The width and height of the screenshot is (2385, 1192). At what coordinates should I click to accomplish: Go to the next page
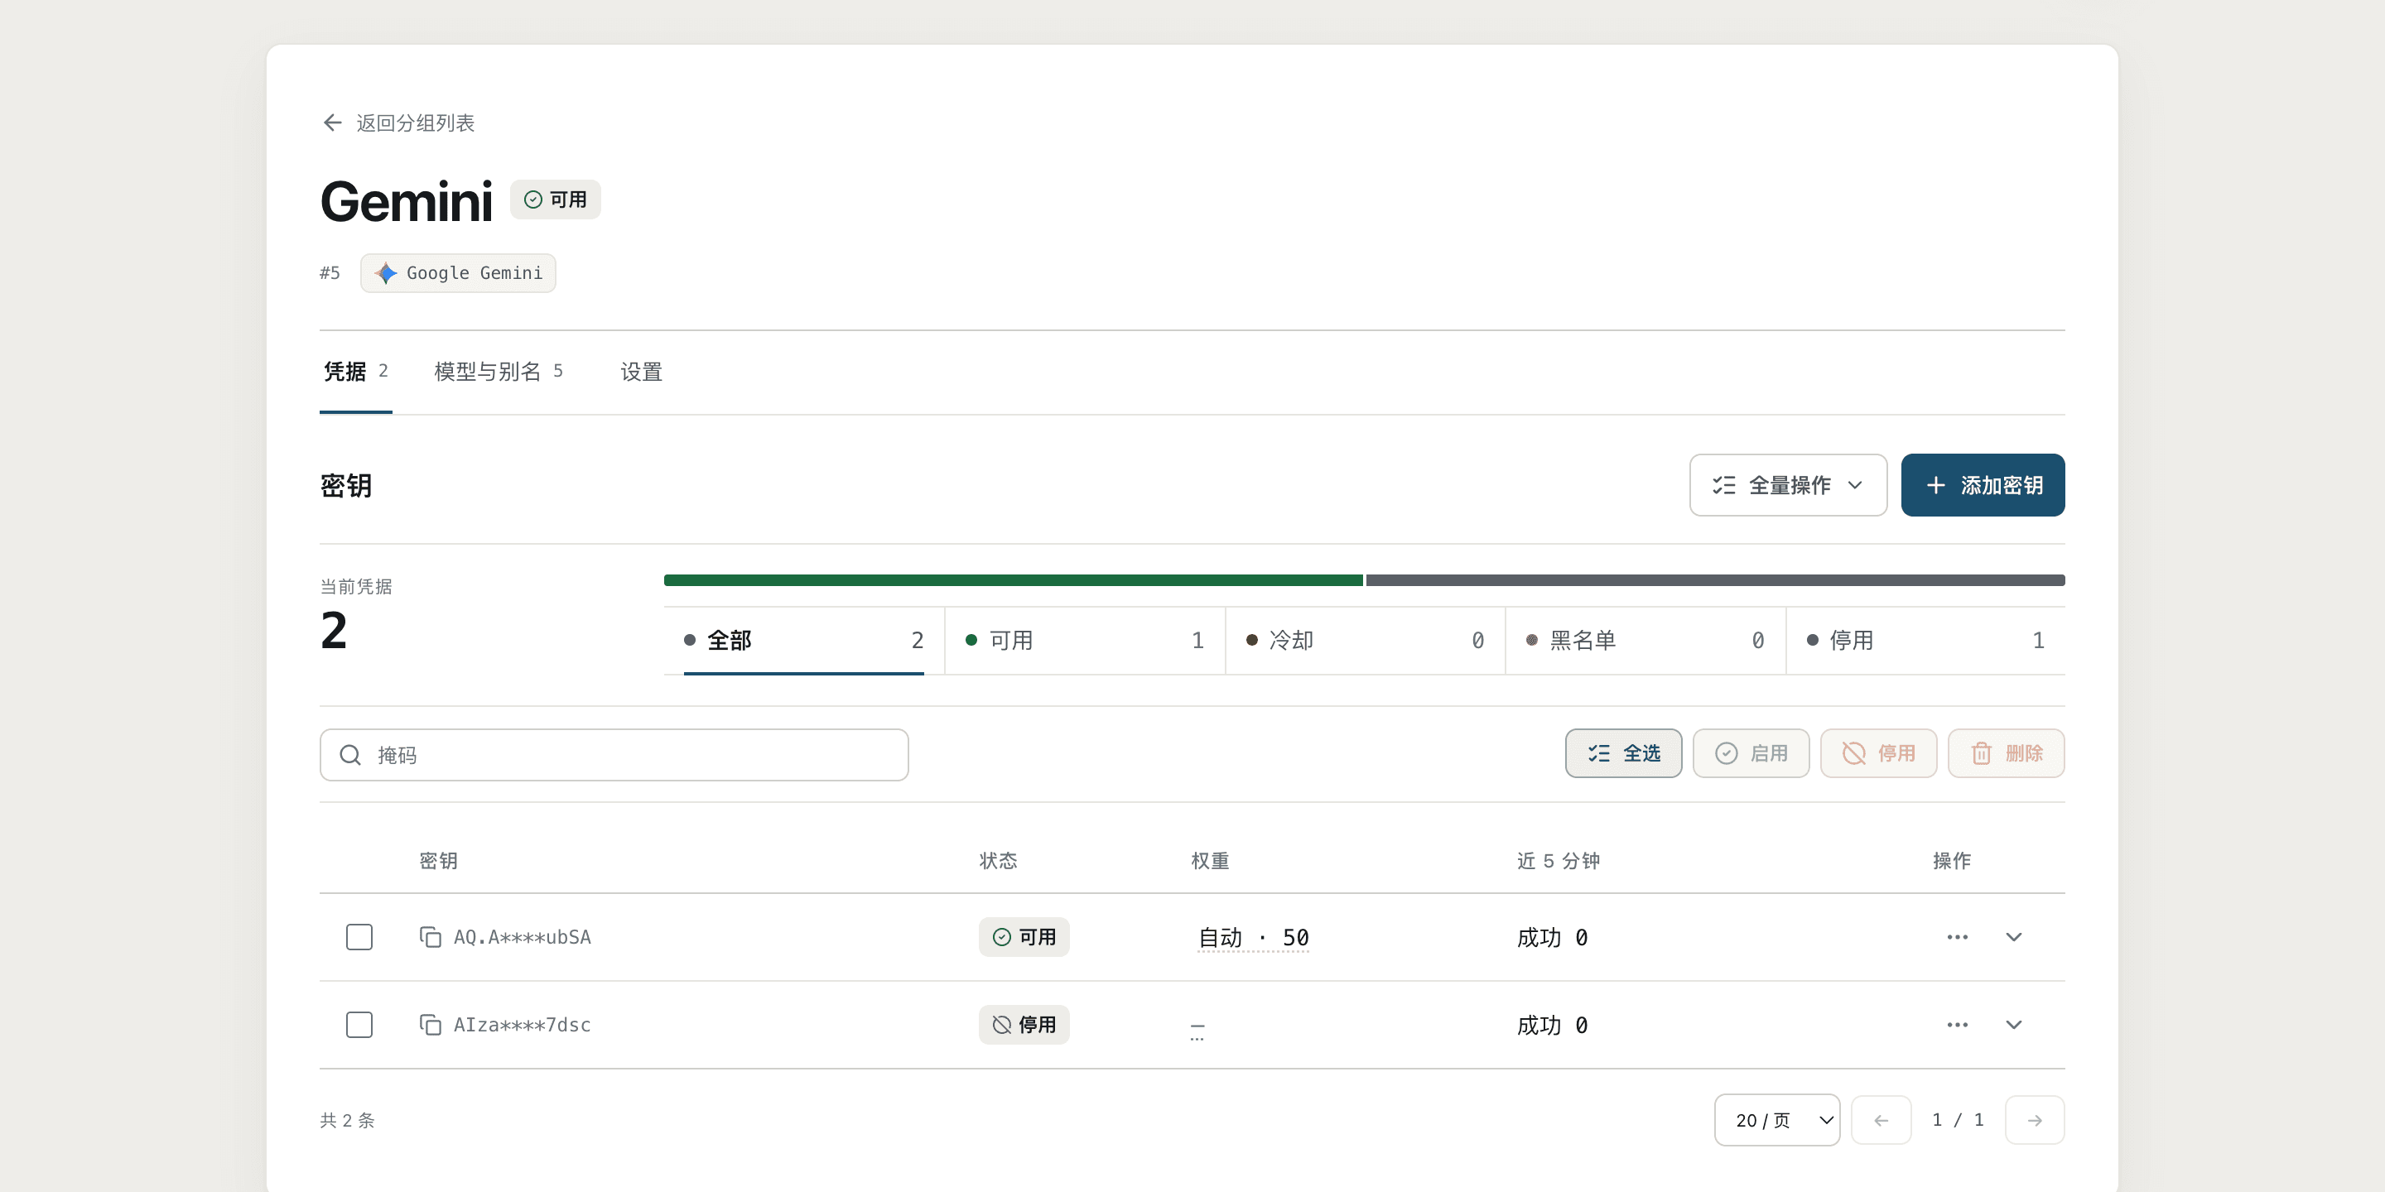[x=2034, y=1120]
